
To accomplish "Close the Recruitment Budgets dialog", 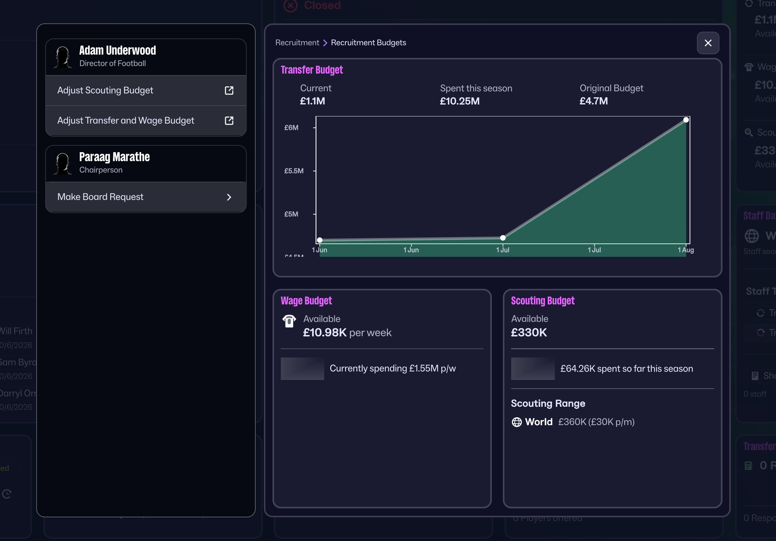I will point(708,43).
